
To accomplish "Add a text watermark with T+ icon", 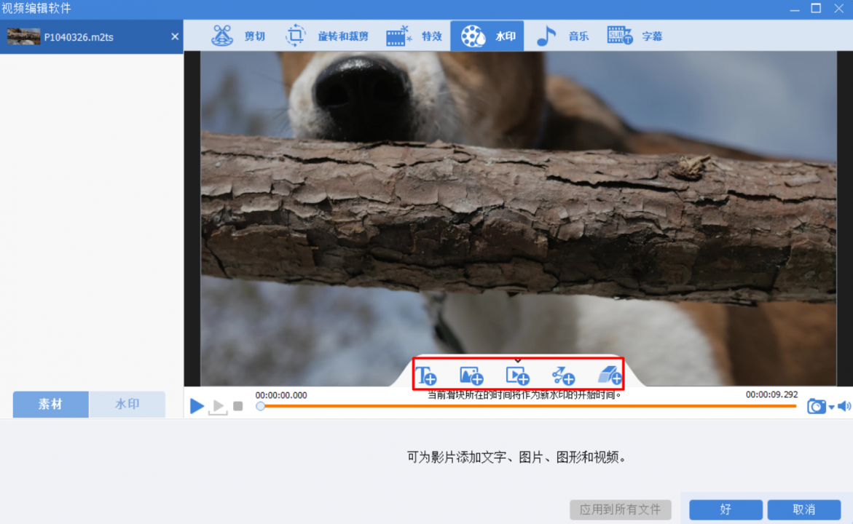I will (x=426, y=375).
